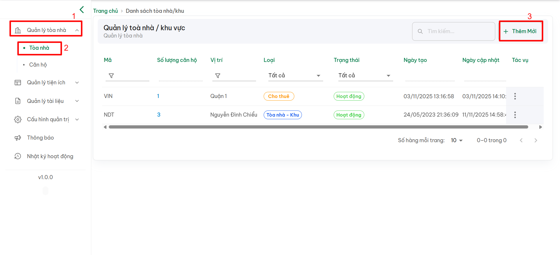Open the three-dot actions menu for VIN row
Image resolution: width=560 pixels, height=255 pixels.
point(515,96)
